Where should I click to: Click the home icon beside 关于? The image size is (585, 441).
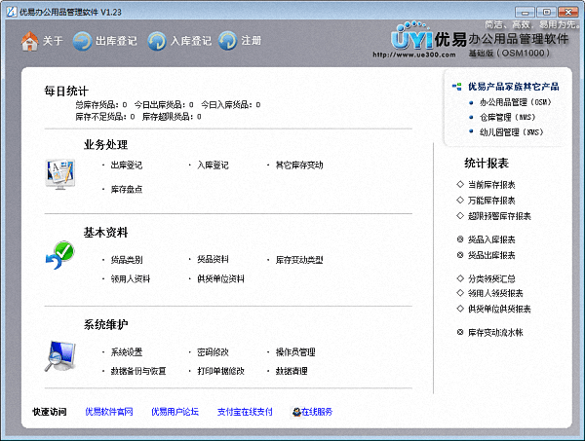(x=29, y=41)
